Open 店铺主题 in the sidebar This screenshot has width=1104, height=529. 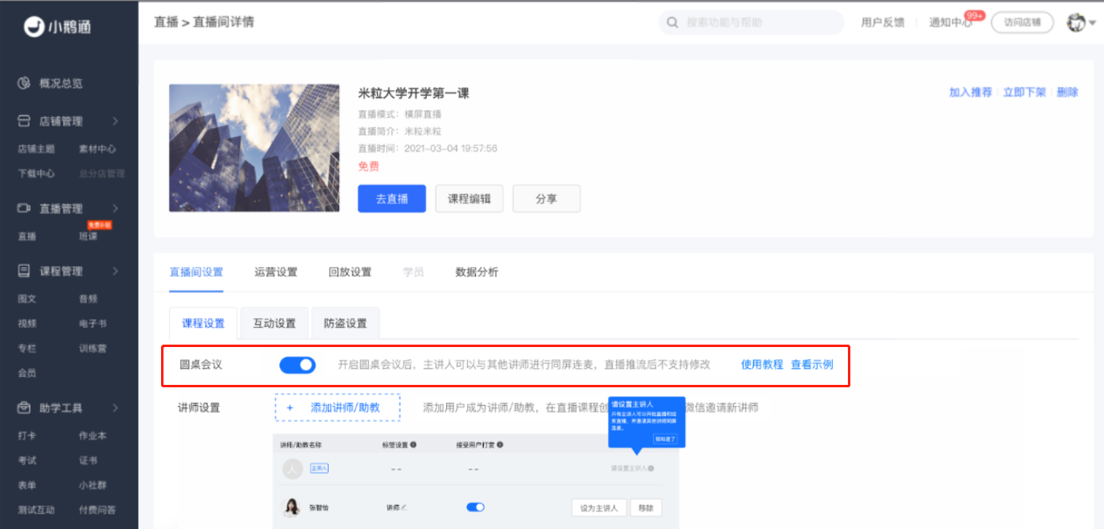point(36,149)
